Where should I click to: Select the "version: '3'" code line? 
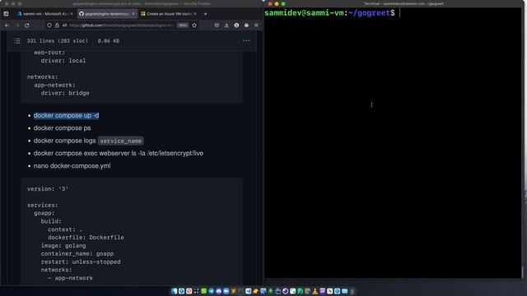48,189
